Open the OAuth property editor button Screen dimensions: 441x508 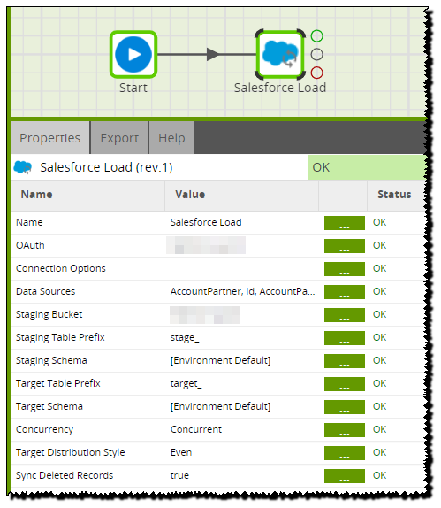(345, 246)
